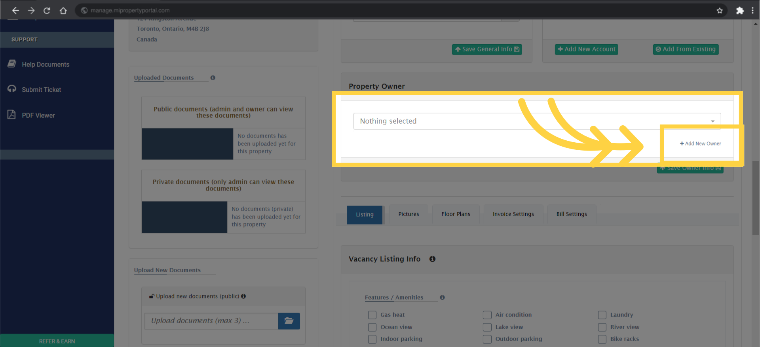The height and width of the screenshot is (347, 760).
Task: Reload the current page
Action: 47,11
